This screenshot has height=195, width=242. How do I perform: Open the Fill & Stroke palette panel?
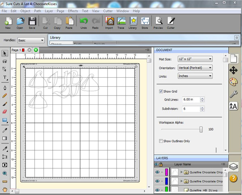pyautogui.click(x=234, y=82)
